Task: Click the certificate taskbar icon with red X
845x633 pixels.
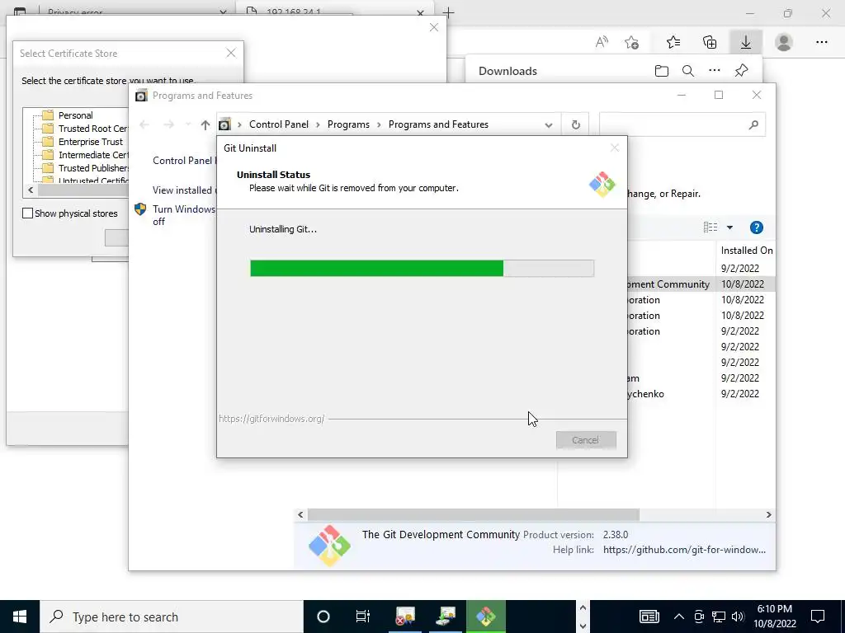Action: [x=405, y=617]
